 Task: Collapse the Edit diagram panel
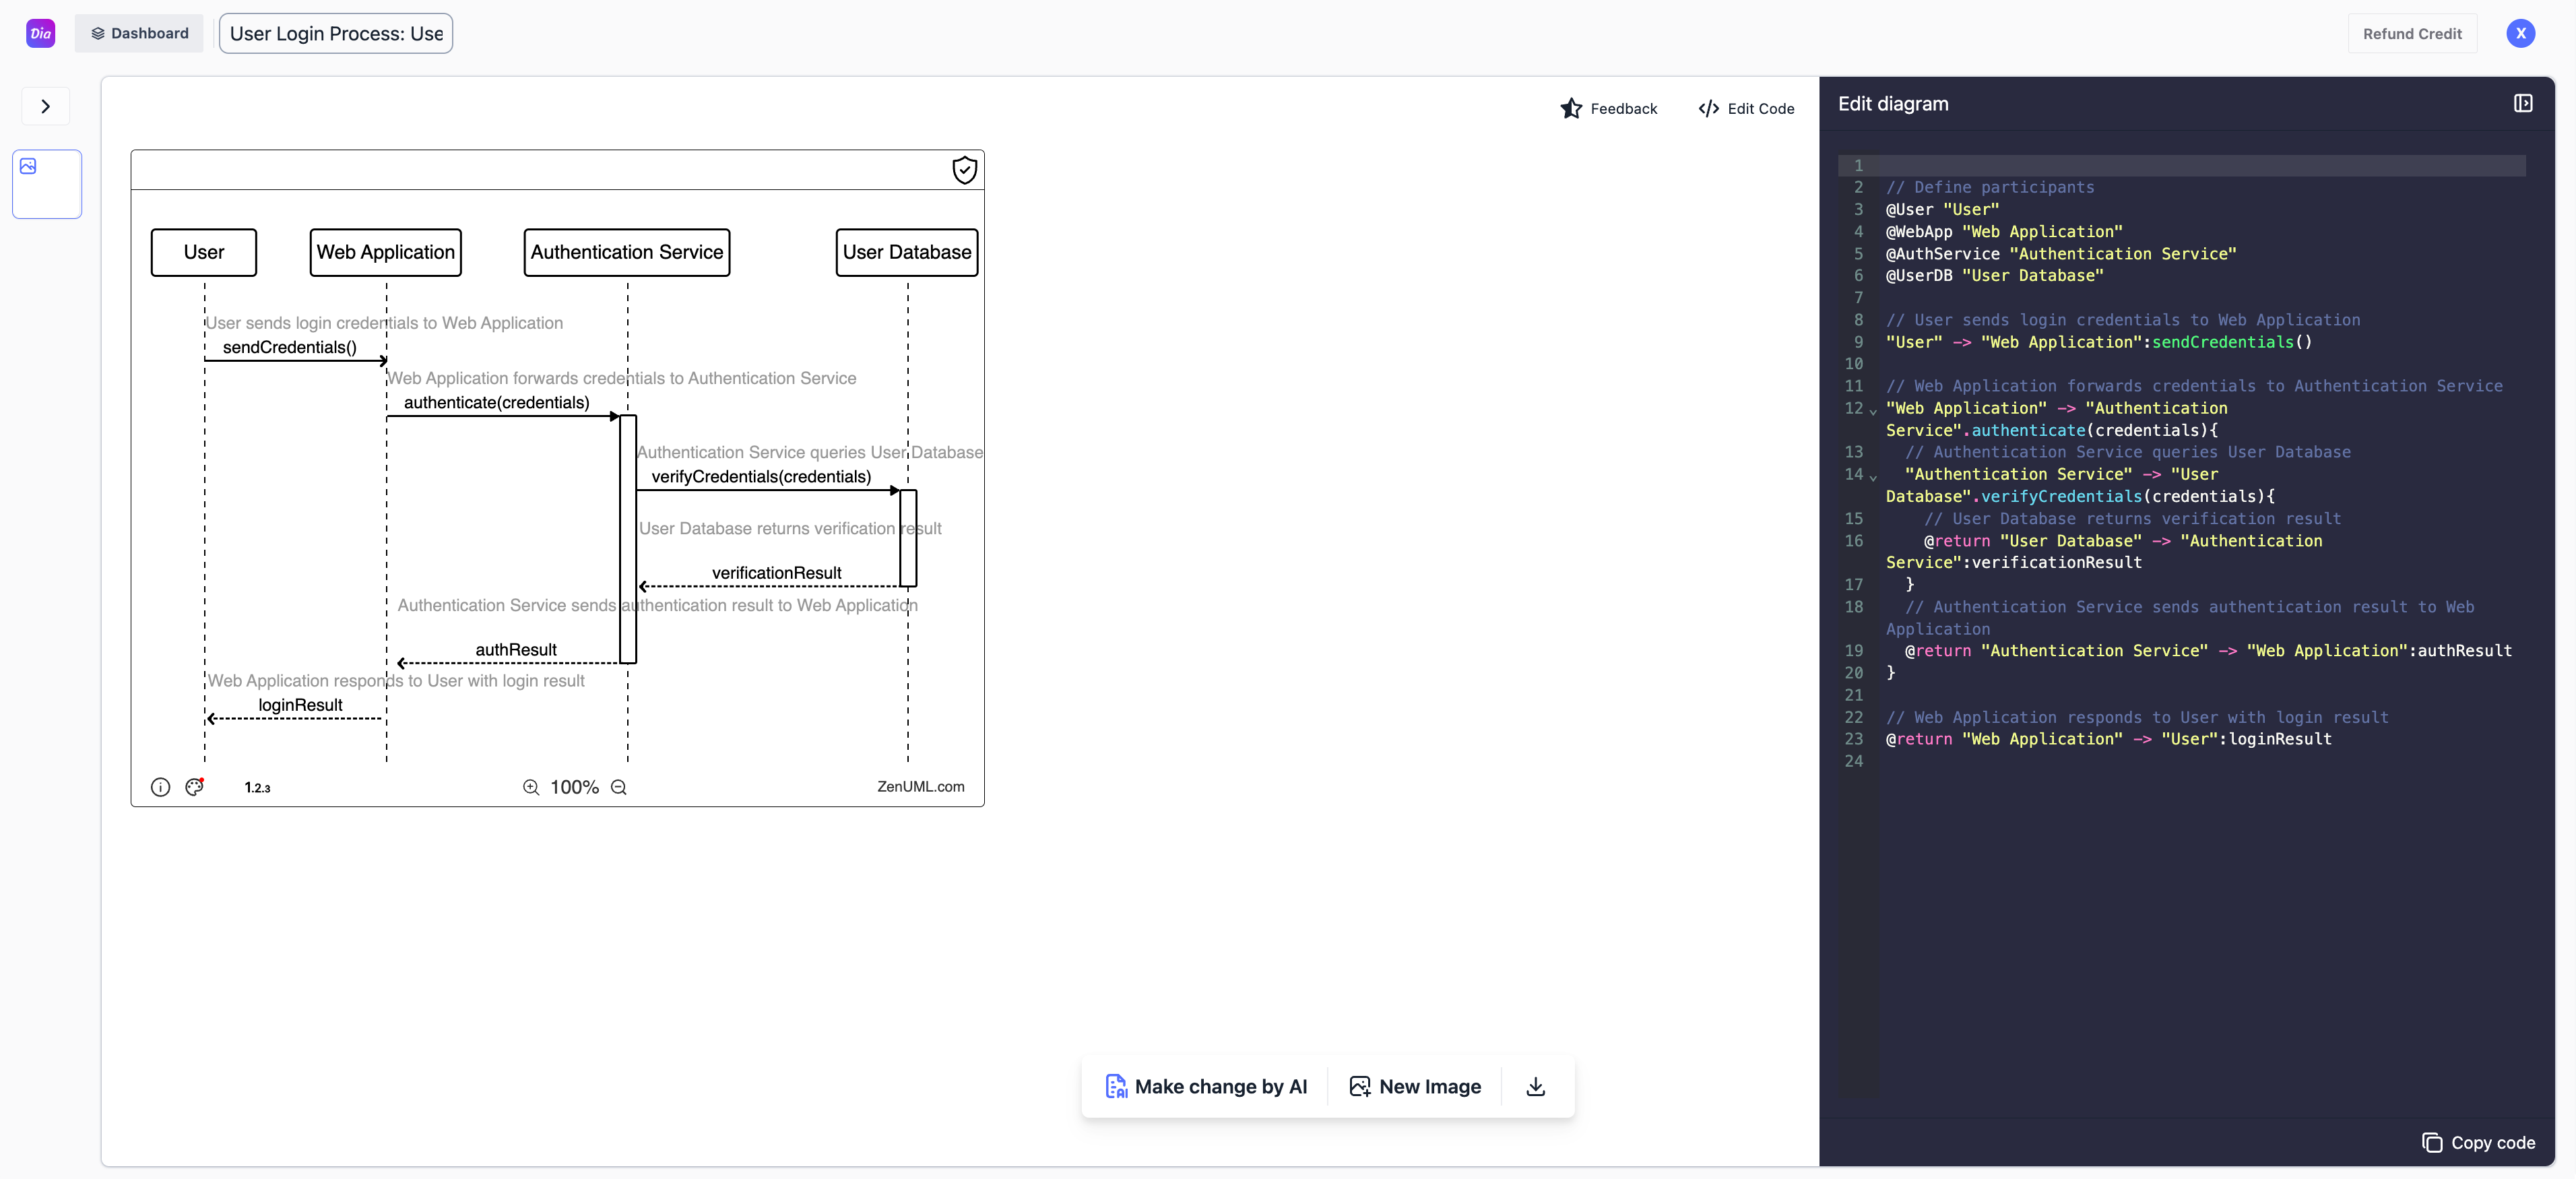pyautogui.click(x=2523, y=103)
